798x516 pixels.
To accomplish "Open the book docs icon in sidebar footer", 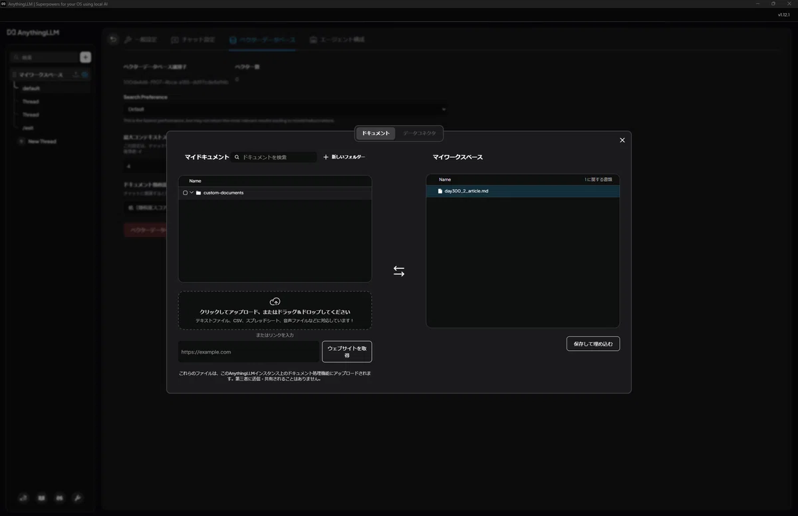I will pos(42,497).
